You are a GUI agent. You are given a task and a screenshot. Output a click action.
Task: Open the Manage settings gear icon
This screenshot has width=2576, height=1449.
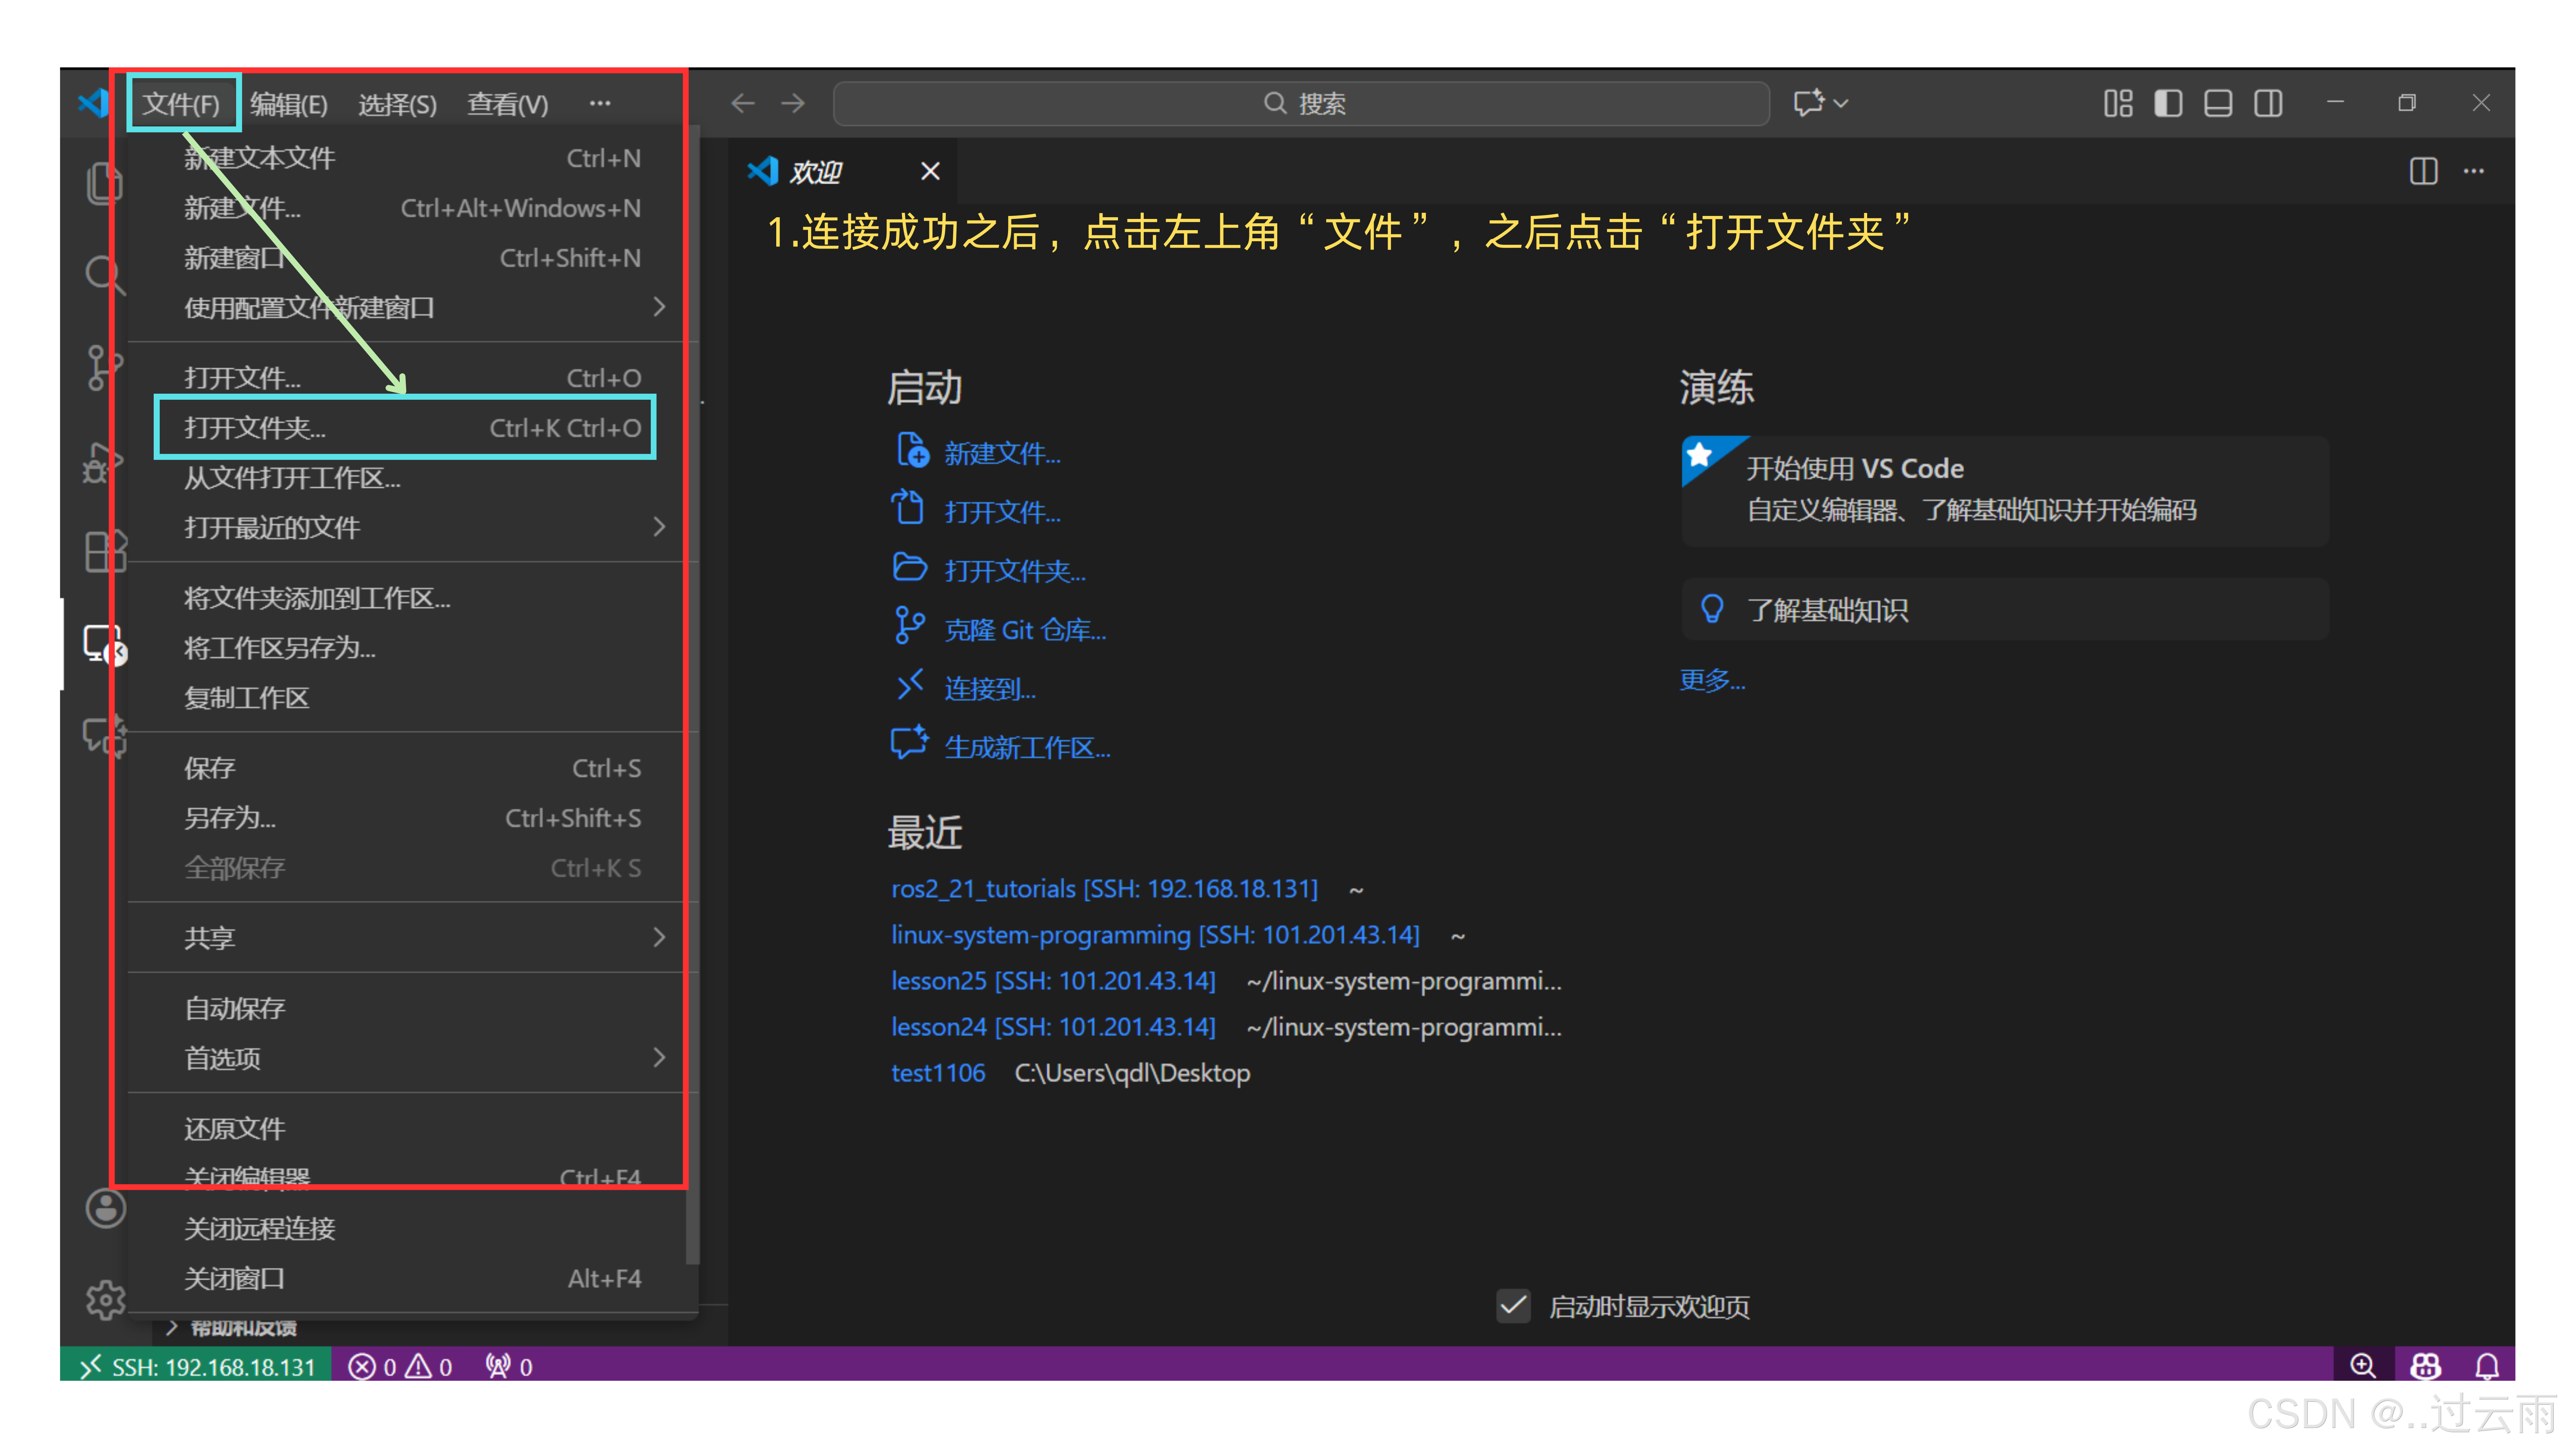coord(105,1298)
